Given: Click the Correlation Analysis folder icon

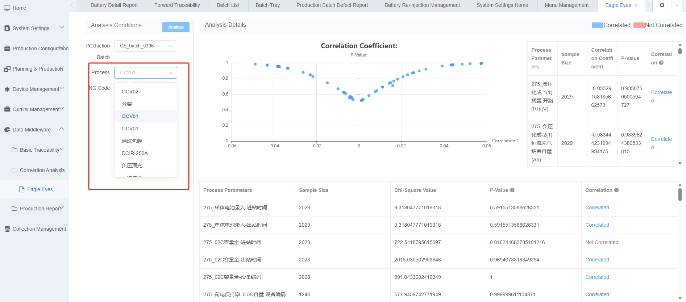Looking at the screenshot, I should coord(14,170).
